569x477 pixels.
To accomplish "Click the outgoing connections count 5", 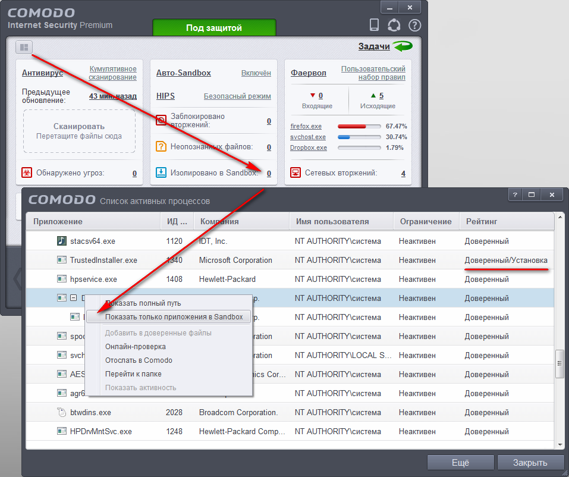I will point(381,96).
